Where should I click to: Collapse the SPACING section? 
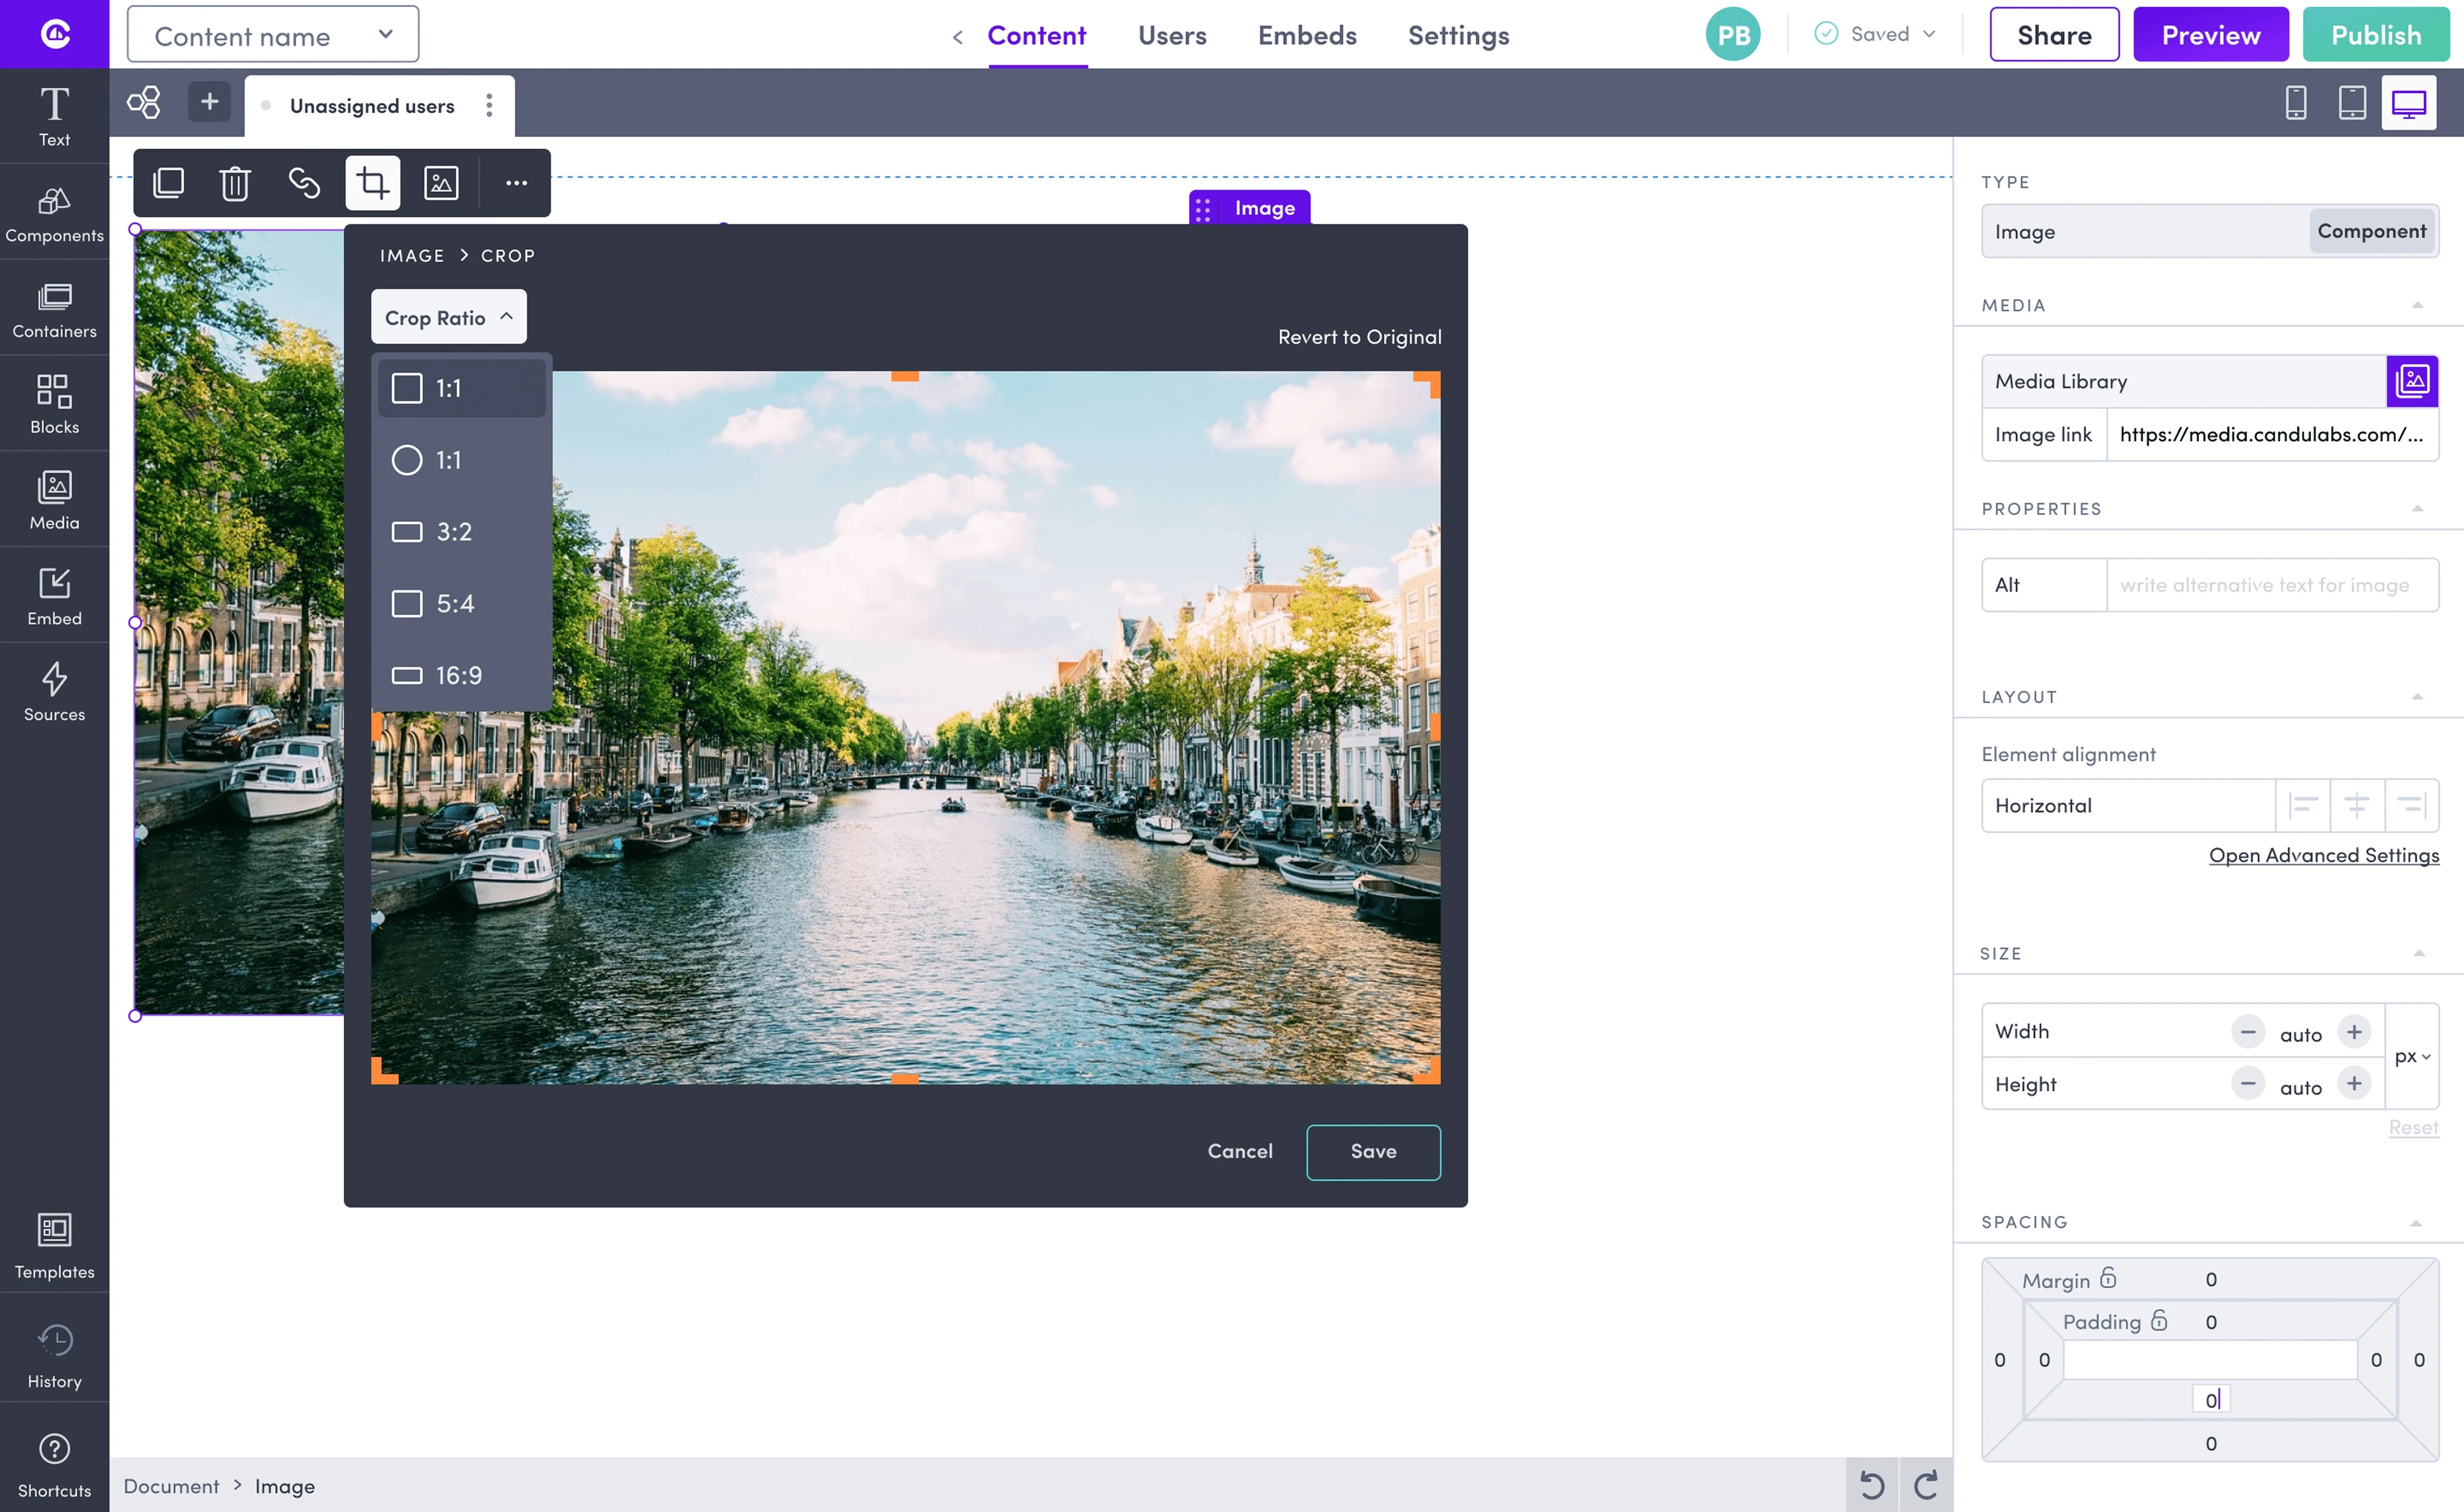click(2416, 1222)
